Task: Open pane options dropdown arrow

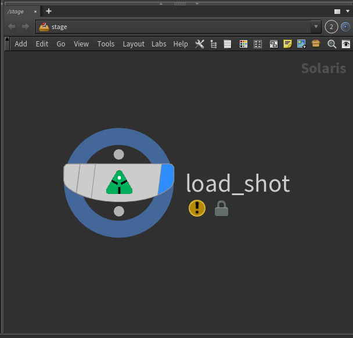Action: [x=348, y=11]
